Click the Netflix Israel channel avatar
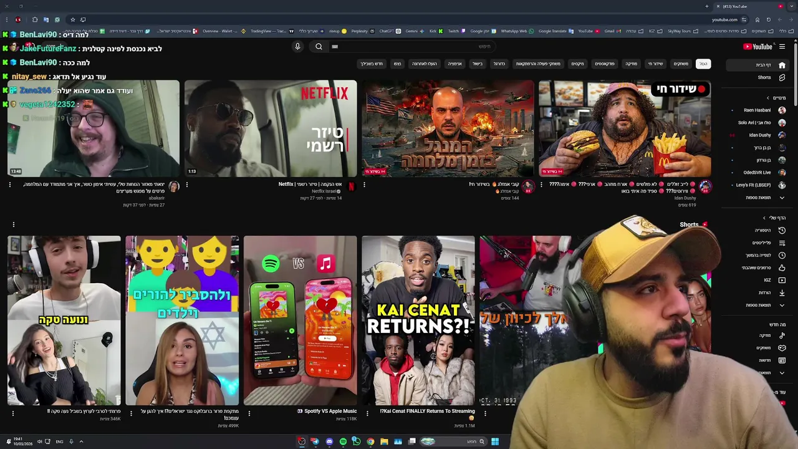The image size is (798, 449). 351,186
